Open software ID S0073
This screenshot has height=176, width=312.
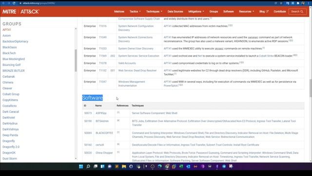pyautogui.click(x=88, y=113)
